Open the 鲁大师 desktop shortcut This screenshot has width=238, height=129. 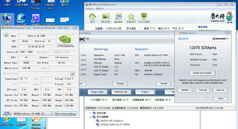(65, 3)
